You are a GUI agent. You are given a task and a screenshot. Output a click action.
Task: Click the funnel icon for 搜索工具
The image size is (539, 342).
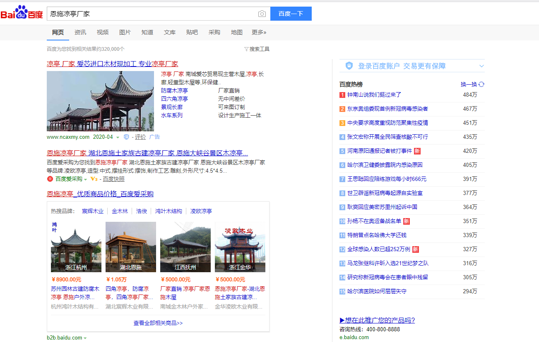click(x=246, y=49)
